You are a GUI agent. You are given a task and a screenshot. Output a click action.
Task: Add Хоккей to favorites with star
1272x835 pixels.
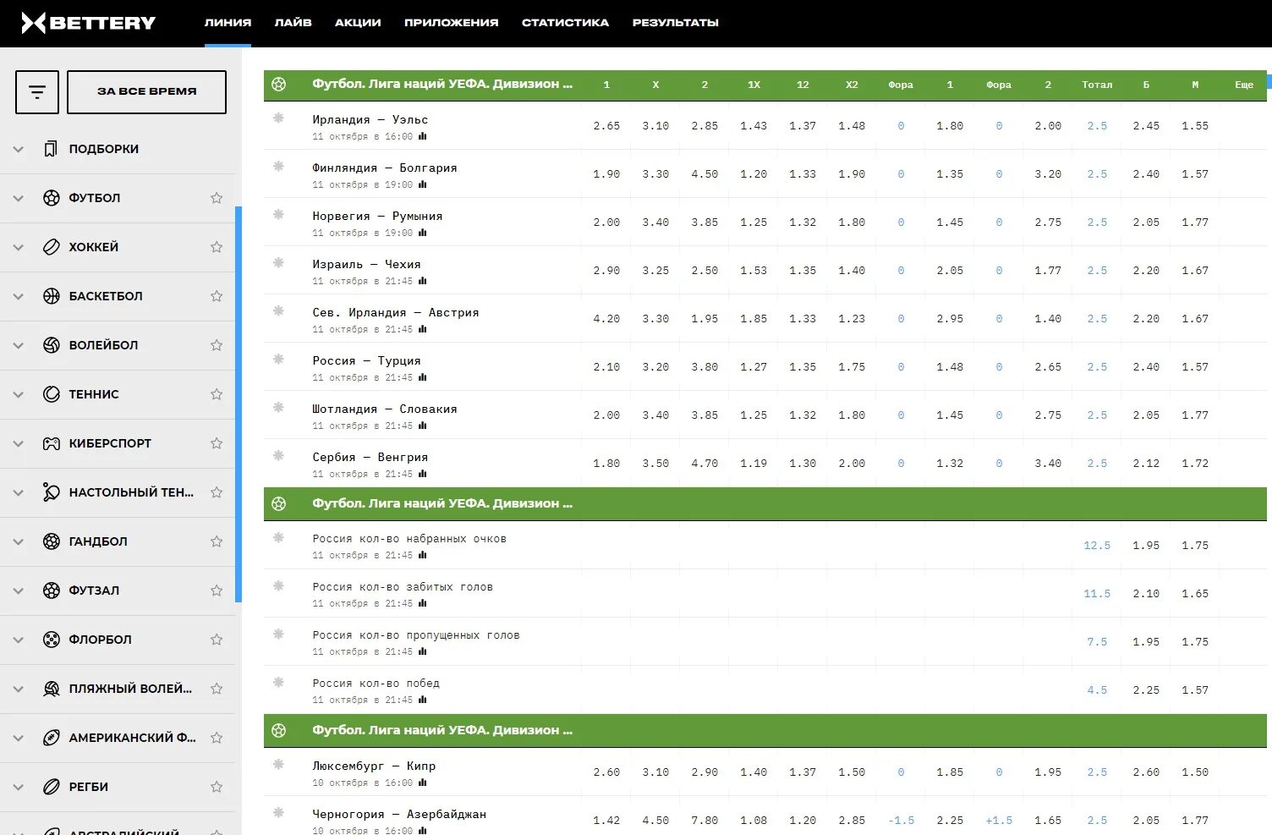[217, 247]
